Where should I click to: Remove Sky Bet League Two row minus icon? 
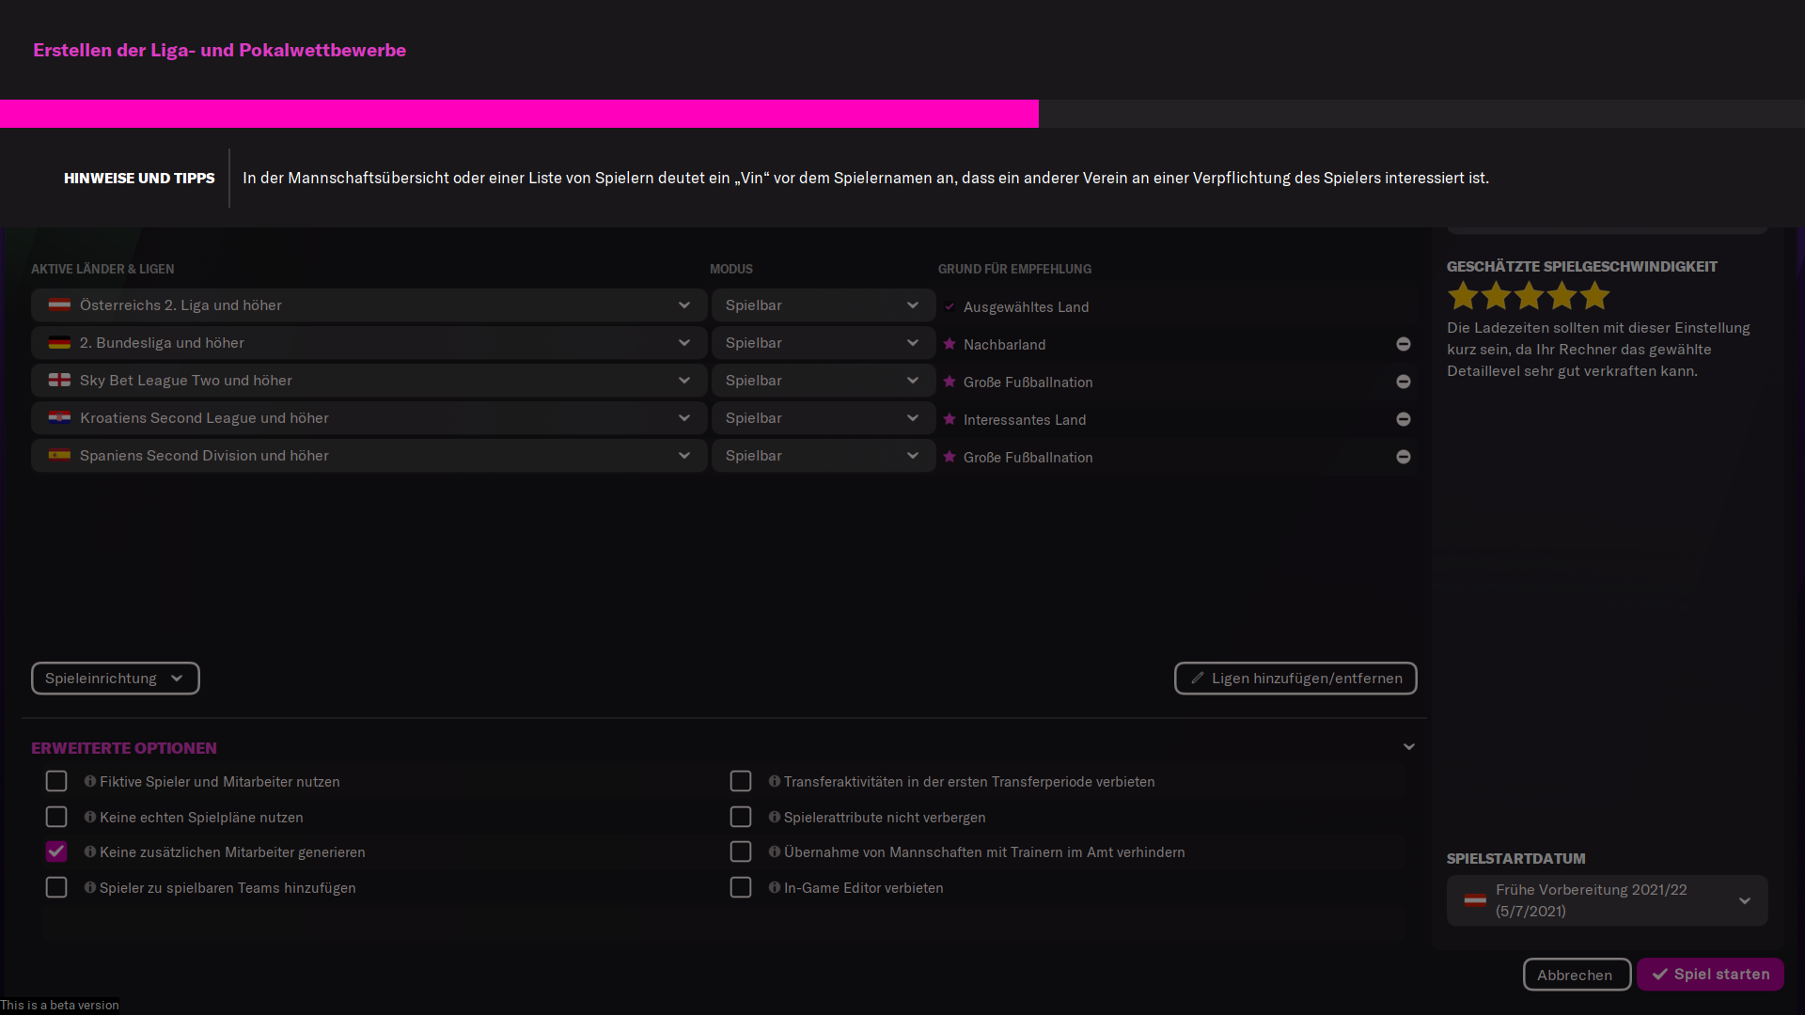click(1403, 382)
